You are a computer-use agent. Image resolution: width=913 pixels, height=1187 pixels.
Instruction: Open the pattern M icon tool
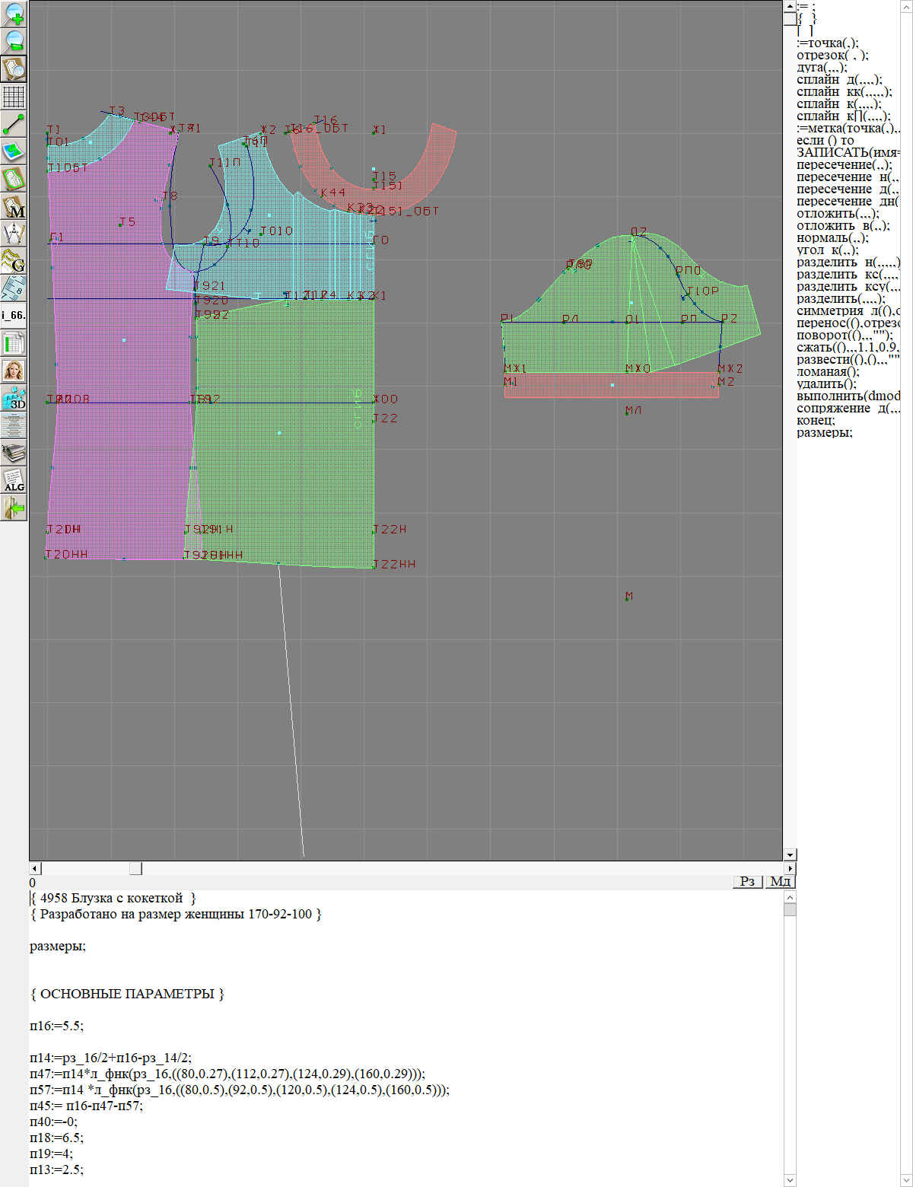point(14,207)
